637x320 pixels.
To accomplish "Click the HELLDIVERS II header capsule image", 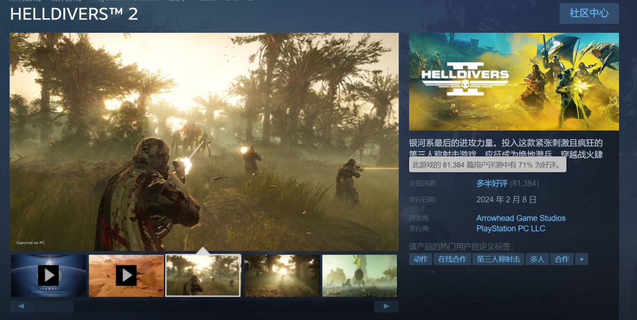I will tap(514, 81).
